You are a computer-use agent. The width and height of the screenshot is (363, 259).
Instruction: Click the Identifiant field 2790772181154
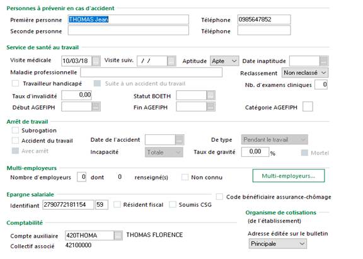68,205
